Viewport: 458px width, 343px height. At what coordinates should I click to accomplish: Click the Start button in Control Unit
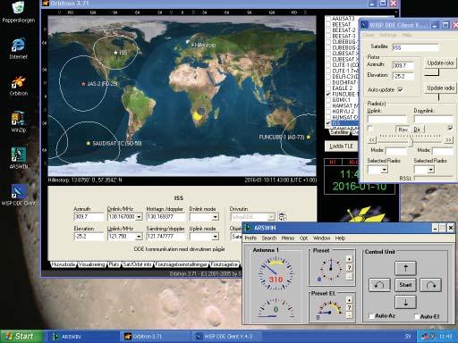(405, 285)
